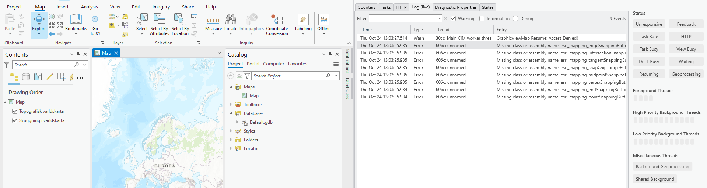This screenshot has width=707, height=188.
Task: Open the Analysis ribbon tab
Action: [89, 7]
